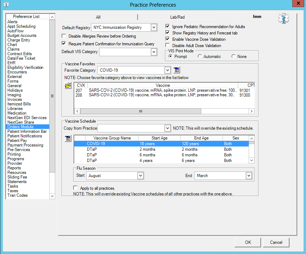Click the CVX column header
Screen dimensions: 306x254
(x=81, y=85)
